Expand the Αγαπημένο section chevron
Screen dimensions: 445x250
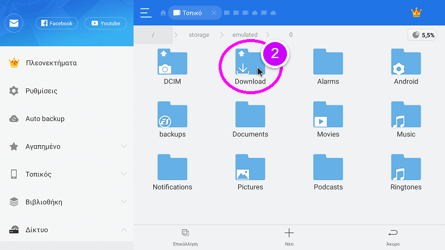[124, 146]
